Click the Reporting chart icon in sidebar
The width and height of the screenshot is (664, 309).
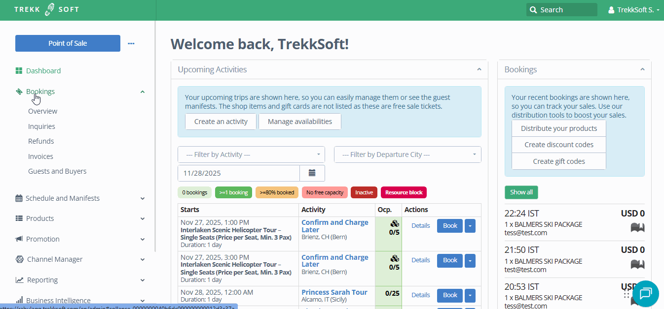pos(19,280)
